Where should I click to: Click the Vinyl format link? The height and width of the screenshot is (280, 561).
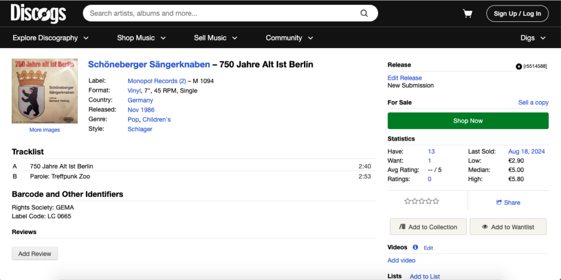point(134,91)
